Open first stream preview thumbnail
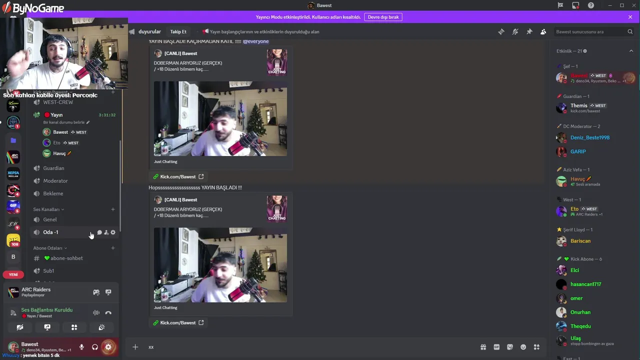 coord(220,118)
